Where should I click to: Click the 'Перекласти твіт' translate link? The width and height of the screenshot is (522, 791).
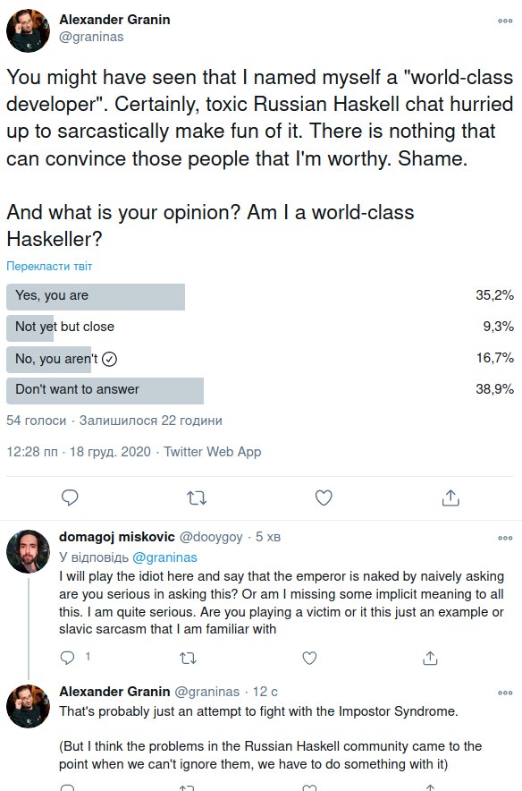click(x=49, y=266)
